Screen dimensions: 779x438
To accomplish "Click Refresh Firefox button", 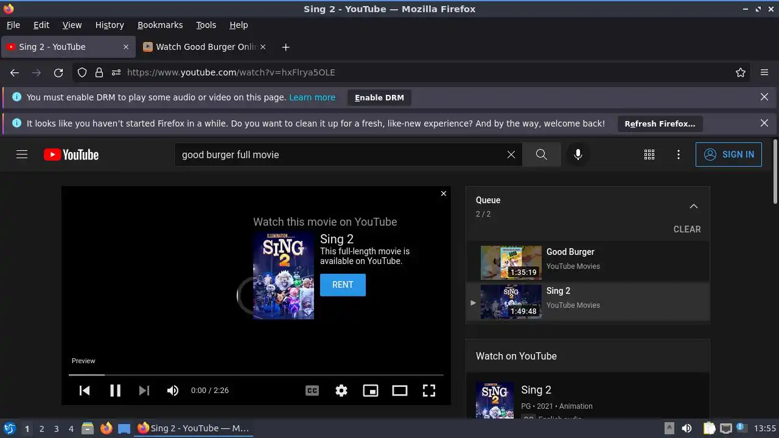I will [660, 123].
